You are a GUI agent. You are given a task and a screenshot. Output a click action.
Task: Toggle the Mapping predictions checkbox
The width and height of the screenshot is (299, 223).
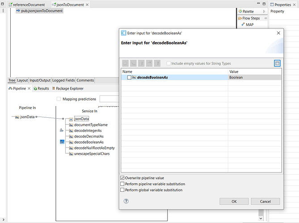(59, 99)
